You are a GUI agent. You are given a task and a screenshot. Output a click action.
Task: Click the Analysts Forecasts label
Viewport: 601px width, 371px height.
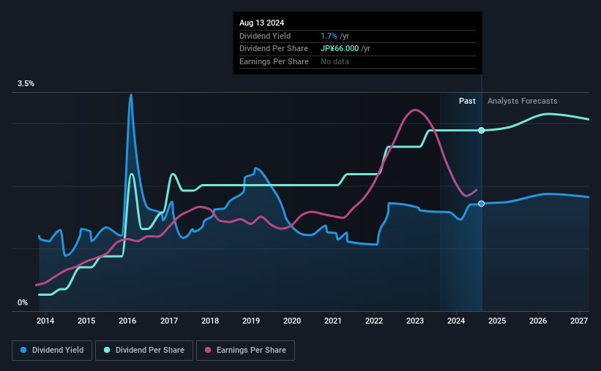coord(523,101)
